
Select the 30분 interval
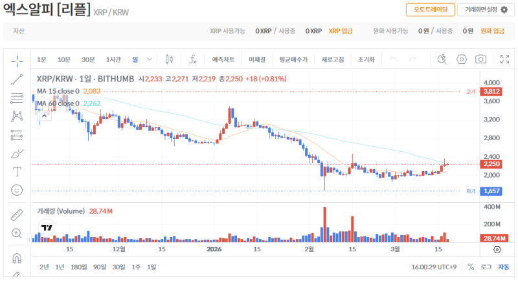pos(88,59)
